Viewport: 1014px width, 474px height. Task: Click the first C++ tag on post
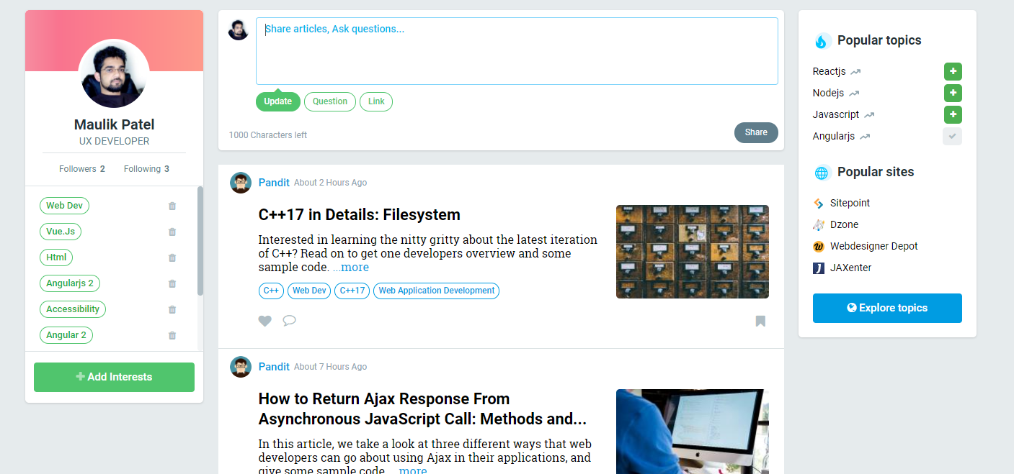pos(271,291)
